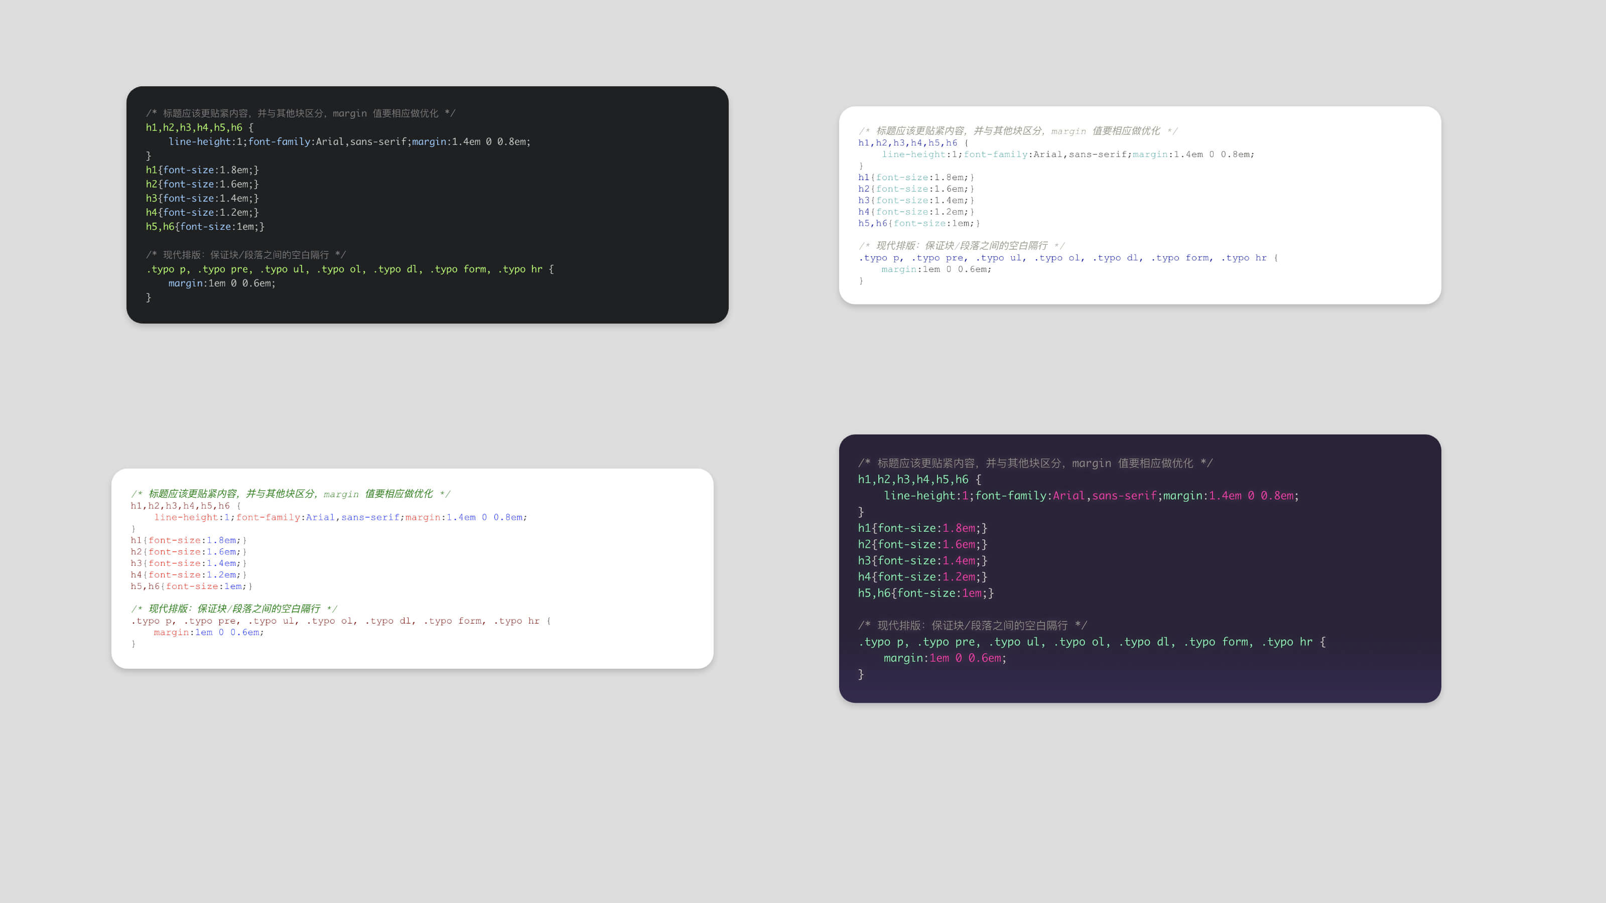Click the .typo p selector line in the black code block

click(350, 269)
